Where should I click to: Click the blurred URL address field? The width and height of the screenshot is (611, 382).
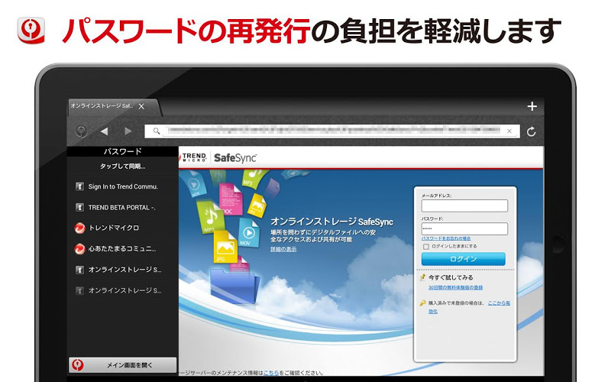(x=332, y=131)
